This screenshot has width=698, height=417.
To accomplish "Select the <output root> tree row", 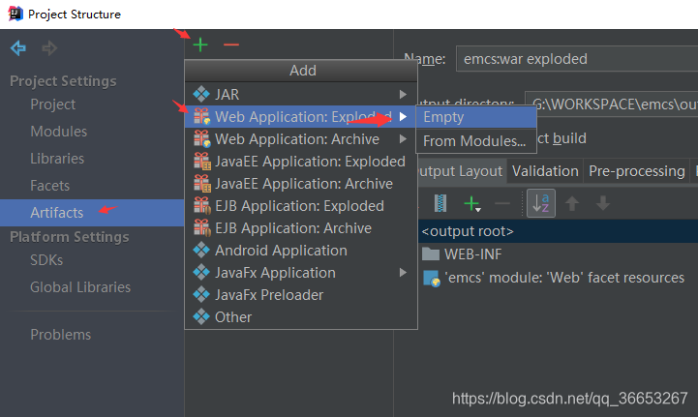I will tap(559, 231).
